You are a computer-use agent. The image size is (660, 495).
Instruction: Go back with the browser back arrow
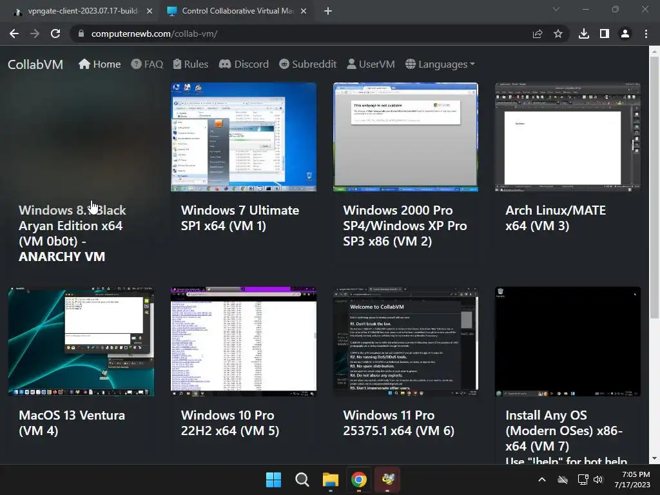pos(14,34)
